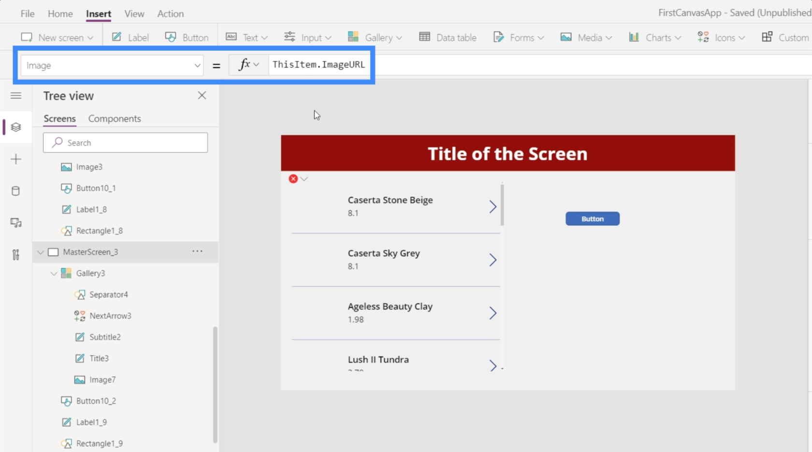The width and height of the screenshot is (812, 452).
Task: Expand the Charts dropdown
Action: 654,37
